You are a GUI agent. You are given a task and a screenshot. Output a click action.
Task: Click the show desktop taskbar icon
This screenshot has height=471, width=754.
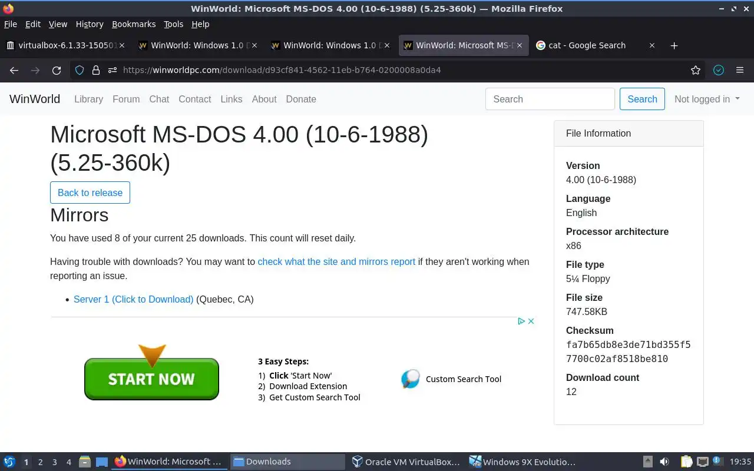[x=101, y=462]
